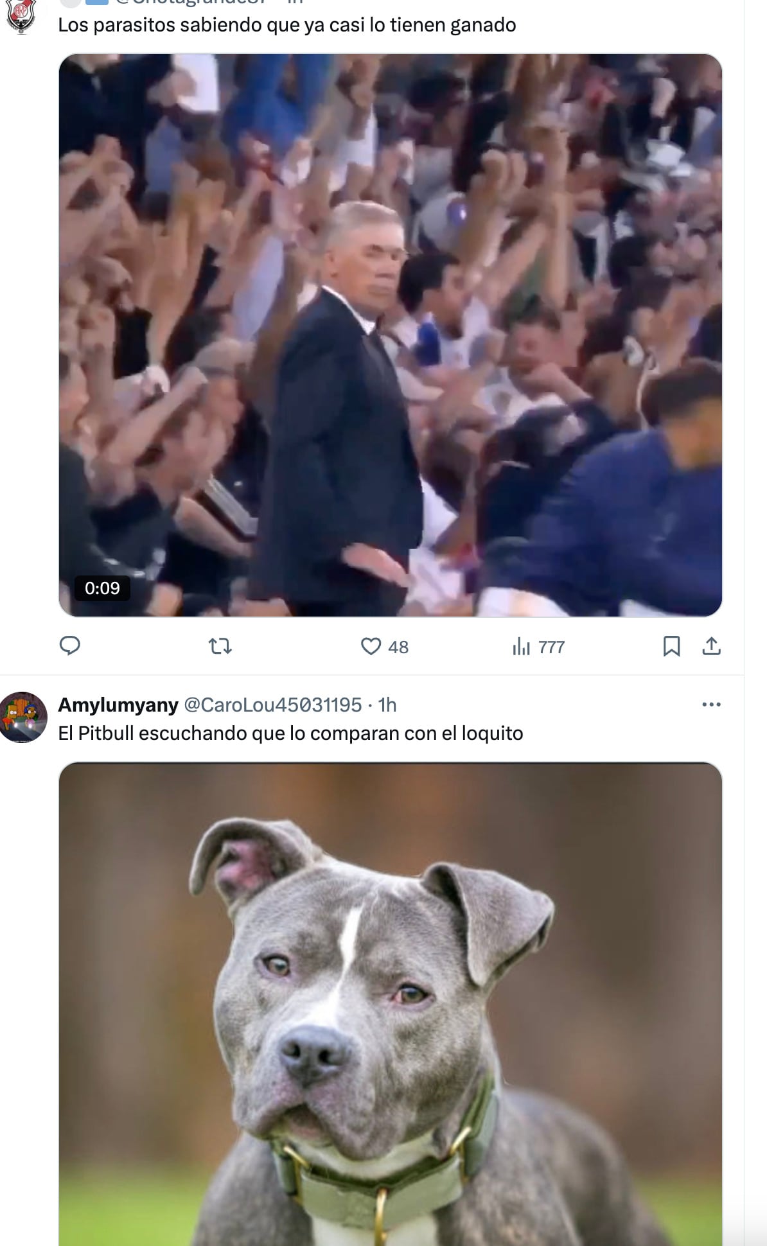Repost the video tweet using the retweet icon
The height and width of the screenshot is (1246, 767).
(x=220, y=645)
